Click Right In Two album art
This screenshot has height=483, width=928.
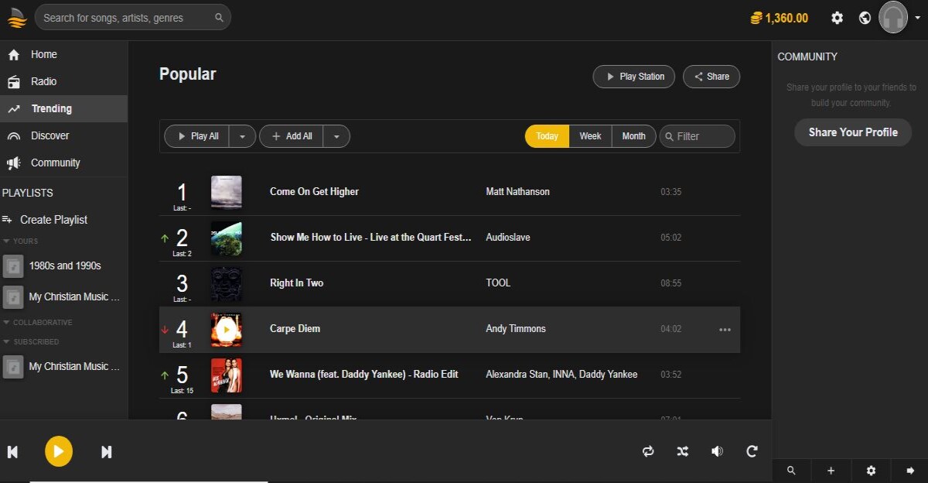pyautogui.click(x=227, y=283)
